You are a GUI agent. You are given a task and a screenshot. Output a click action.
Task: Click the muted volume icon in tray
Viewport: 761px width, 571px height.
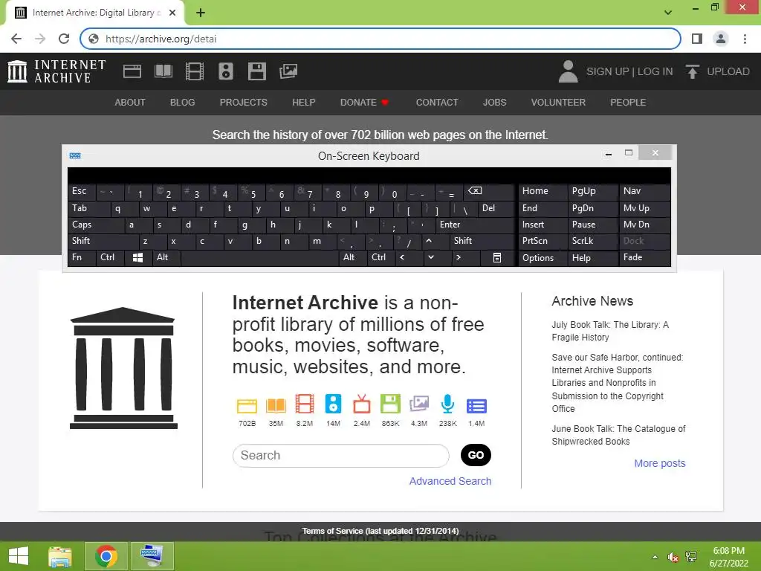point(673,557)
